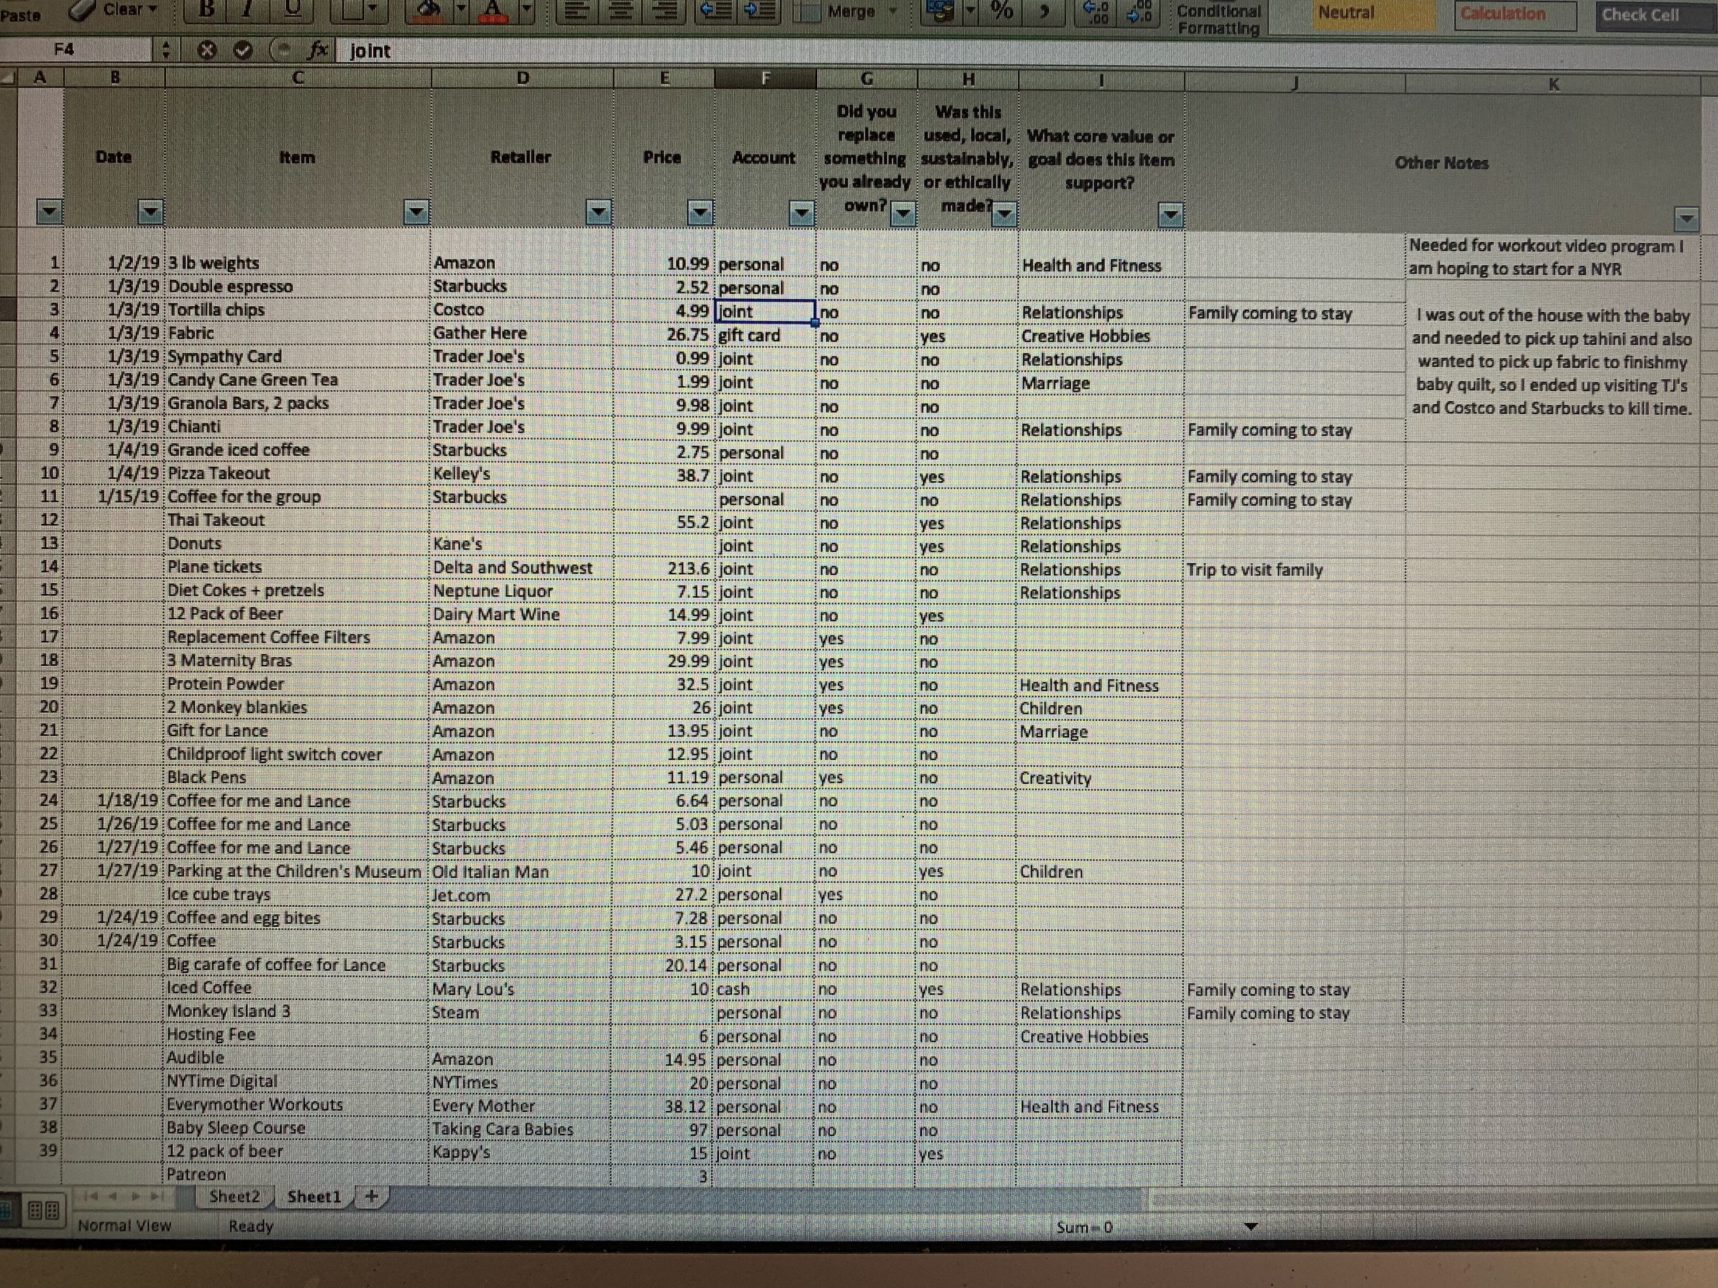Select the 'Old Italian Man' retailer cell

click(519, 871)
